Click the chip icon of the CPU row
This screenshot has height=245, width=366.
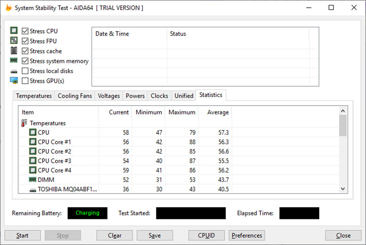(x=32, y=133)
